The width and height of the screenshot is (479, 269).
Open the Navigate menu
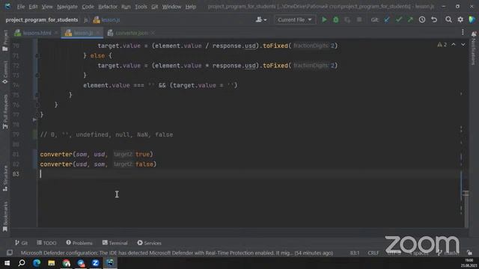pos(67,7)
